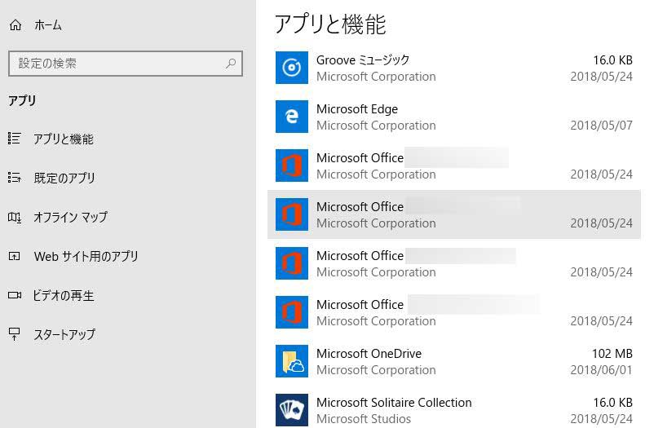
Task: Click the map icon beside オフライン マップ
Action: [x=14, y=217]
